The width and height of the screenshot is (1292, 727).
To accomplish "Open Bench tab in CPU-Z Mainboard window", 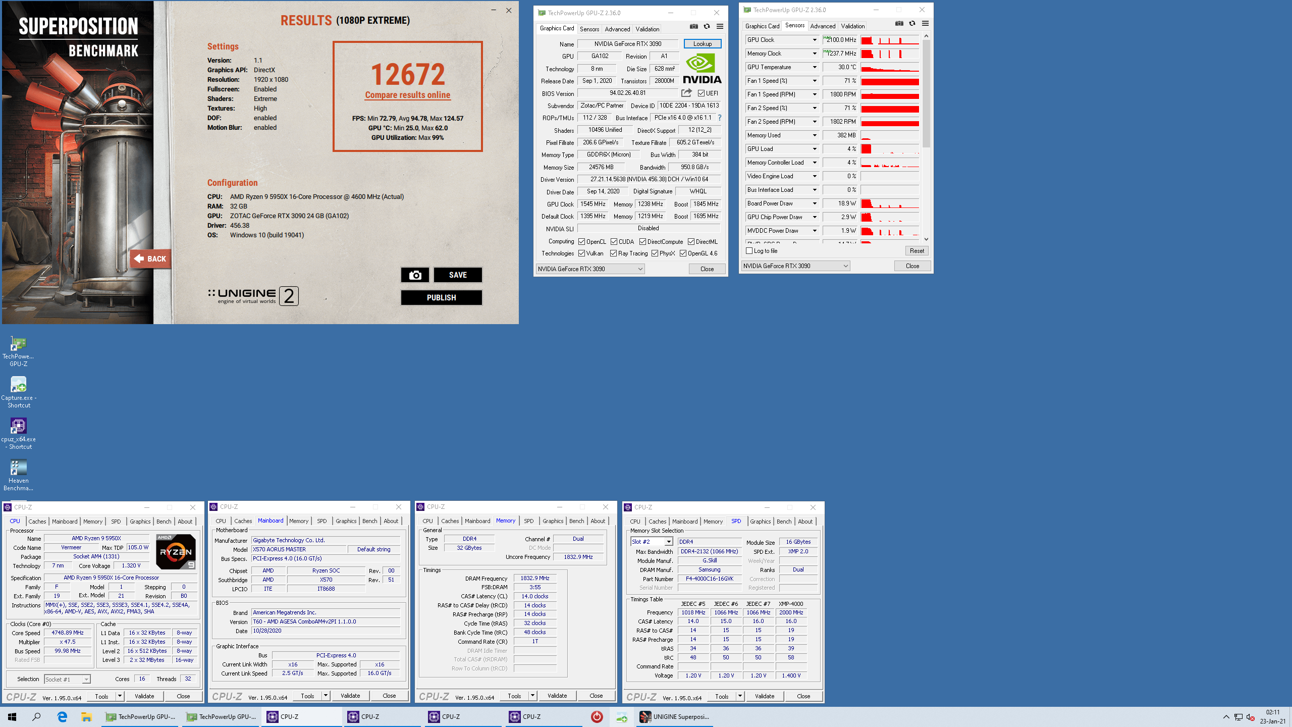I will [x=369, y=521].
